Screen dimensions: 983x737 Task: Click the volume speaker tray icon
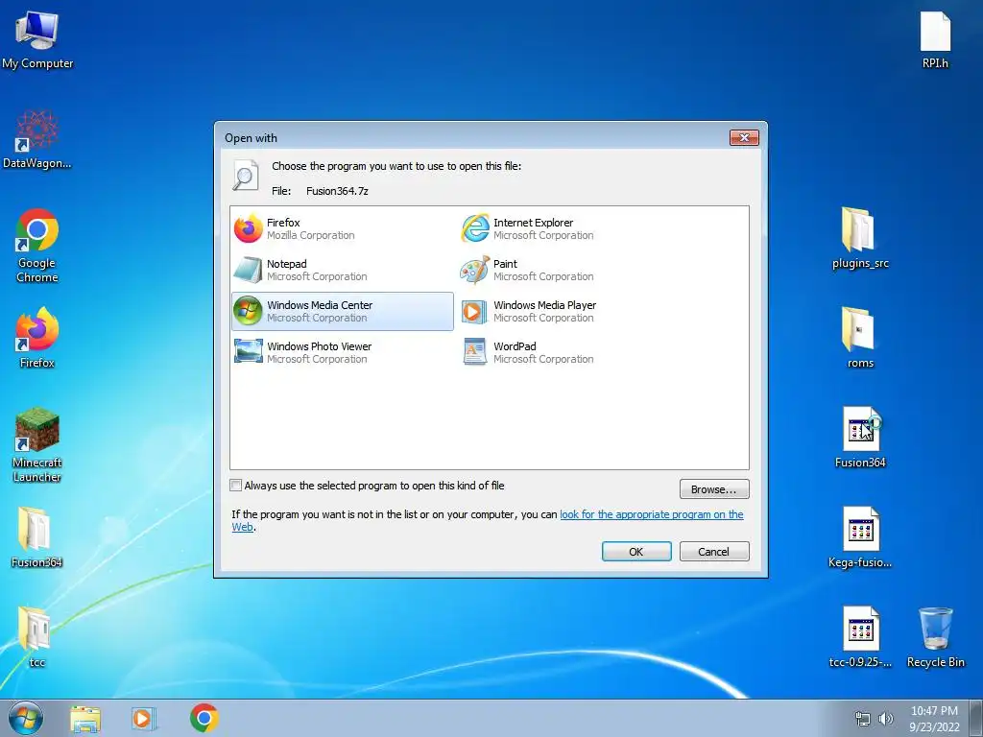[885, 719]
